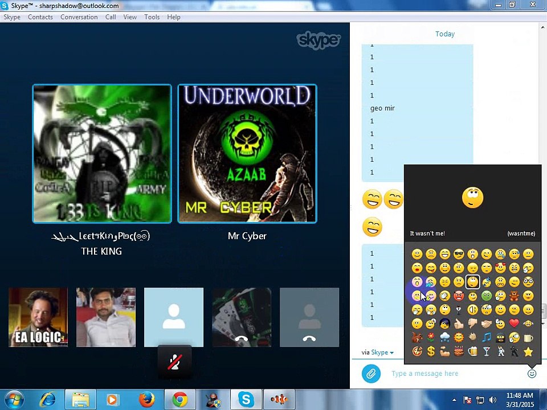Toggle the emoticon picker smiley button
547x410 pixels.
[x=532, y=374]
